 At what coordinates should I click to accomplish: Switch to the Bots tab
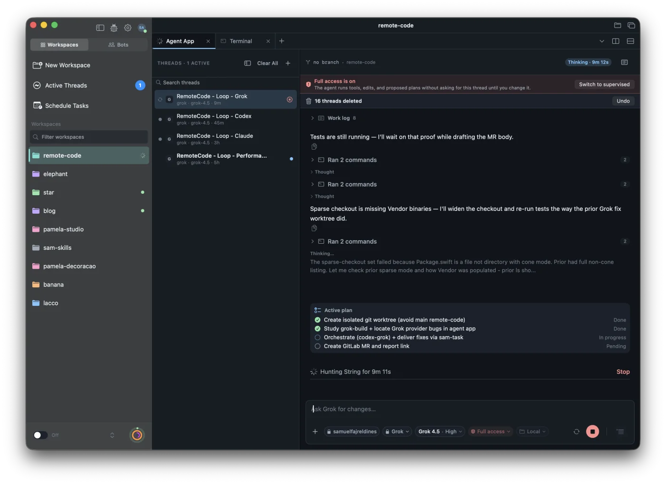pyautogui.click(x=118, y=45)
